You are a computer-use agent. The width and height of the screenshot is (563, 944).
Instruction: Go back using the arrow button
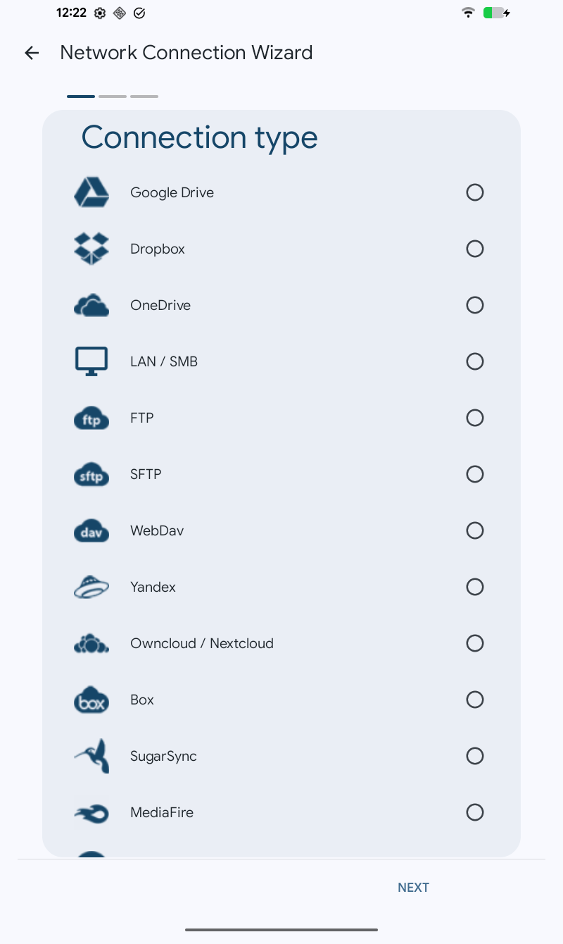pyautogui.click(x=32, y=53)
